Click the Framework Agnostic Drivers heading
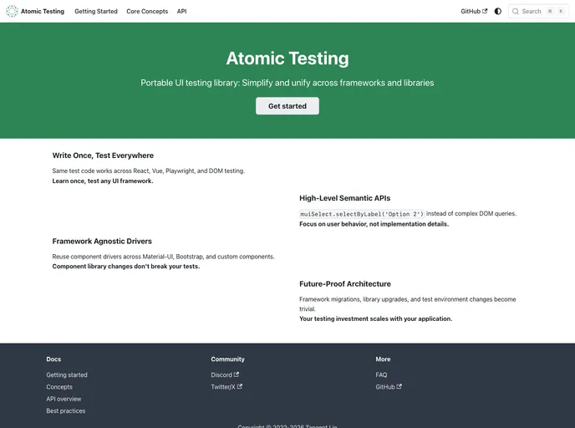 [102, 242]
